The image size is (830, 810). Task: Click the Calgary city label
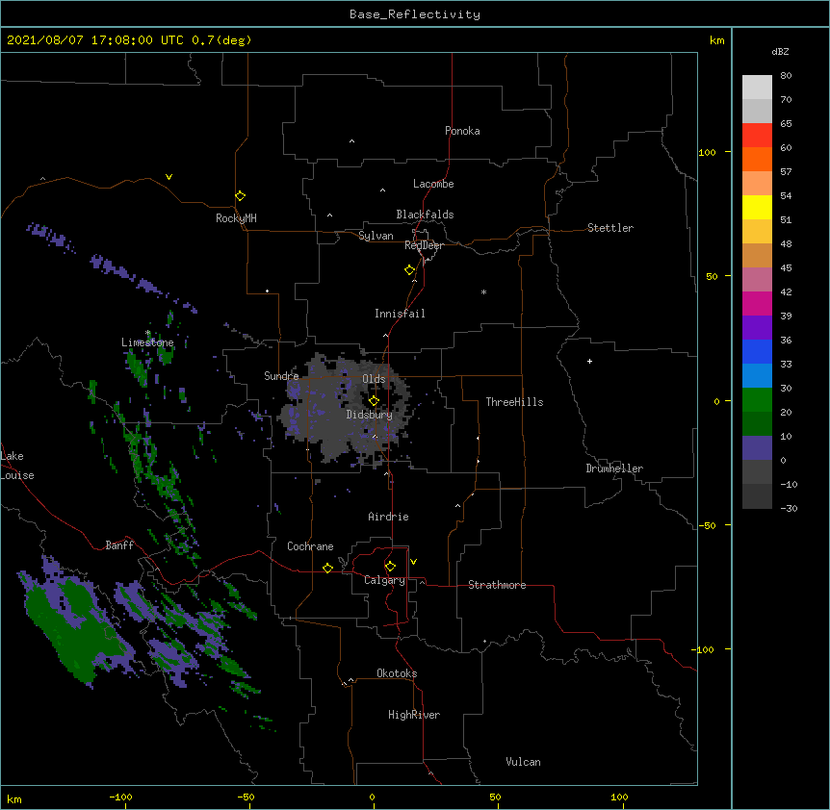pyautogui.click(x=384, y=580)
